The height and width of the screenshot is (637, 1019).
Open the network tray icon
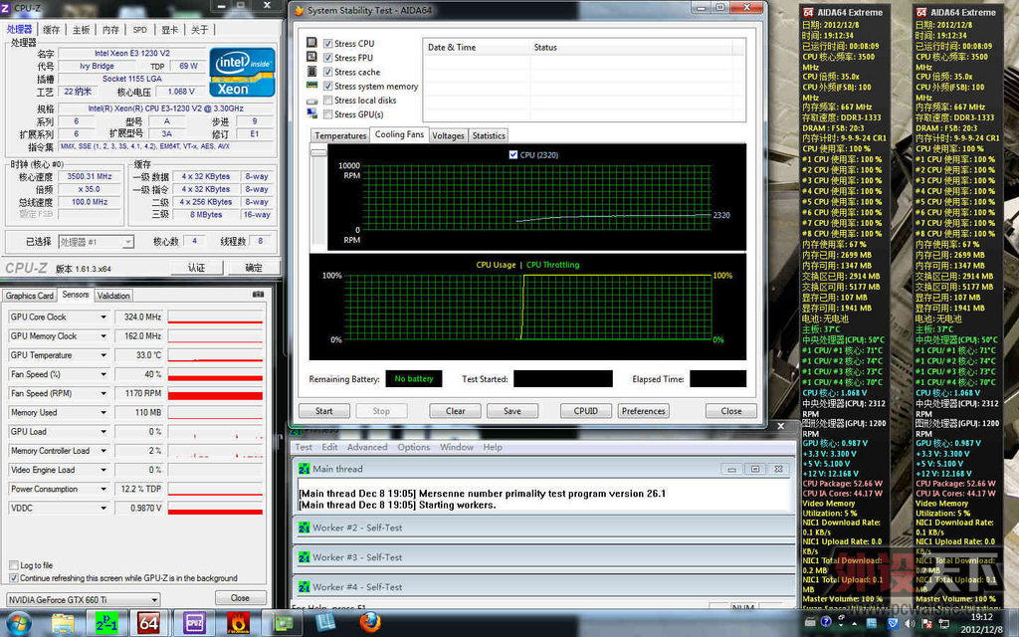click(x=945, y=623)
